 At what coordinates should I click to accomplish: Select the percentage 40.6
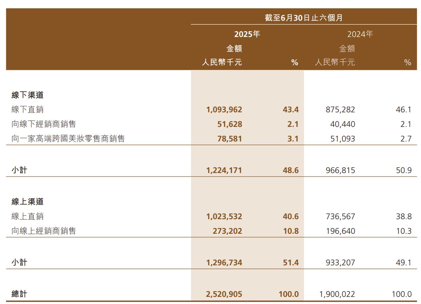pyautogui.click(x=291, y=216)
